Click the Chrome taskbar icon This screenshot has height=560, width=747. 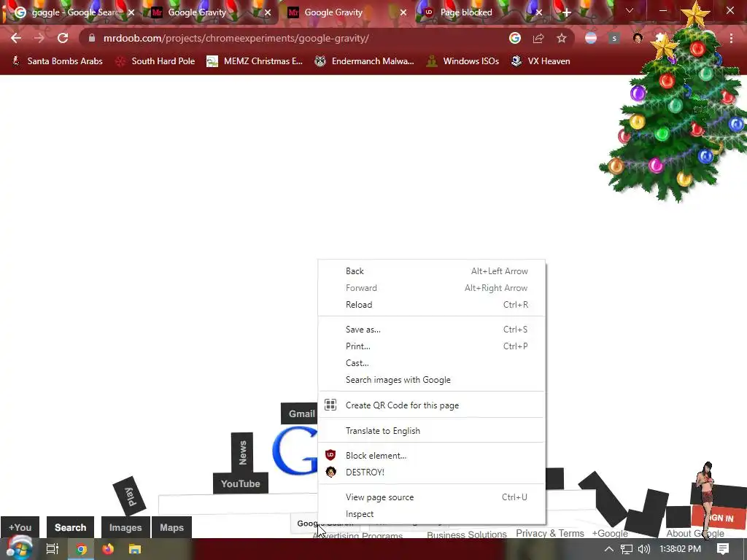pos(81,549)
